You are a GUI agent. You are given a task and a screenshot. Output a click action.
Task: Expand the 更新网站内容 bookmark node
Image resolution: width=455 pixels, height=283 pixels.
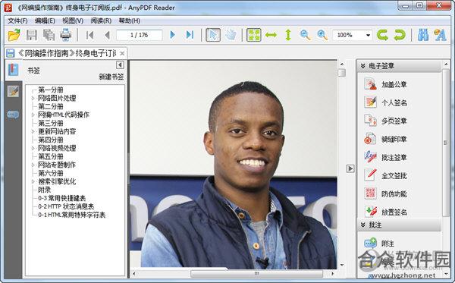33,131
